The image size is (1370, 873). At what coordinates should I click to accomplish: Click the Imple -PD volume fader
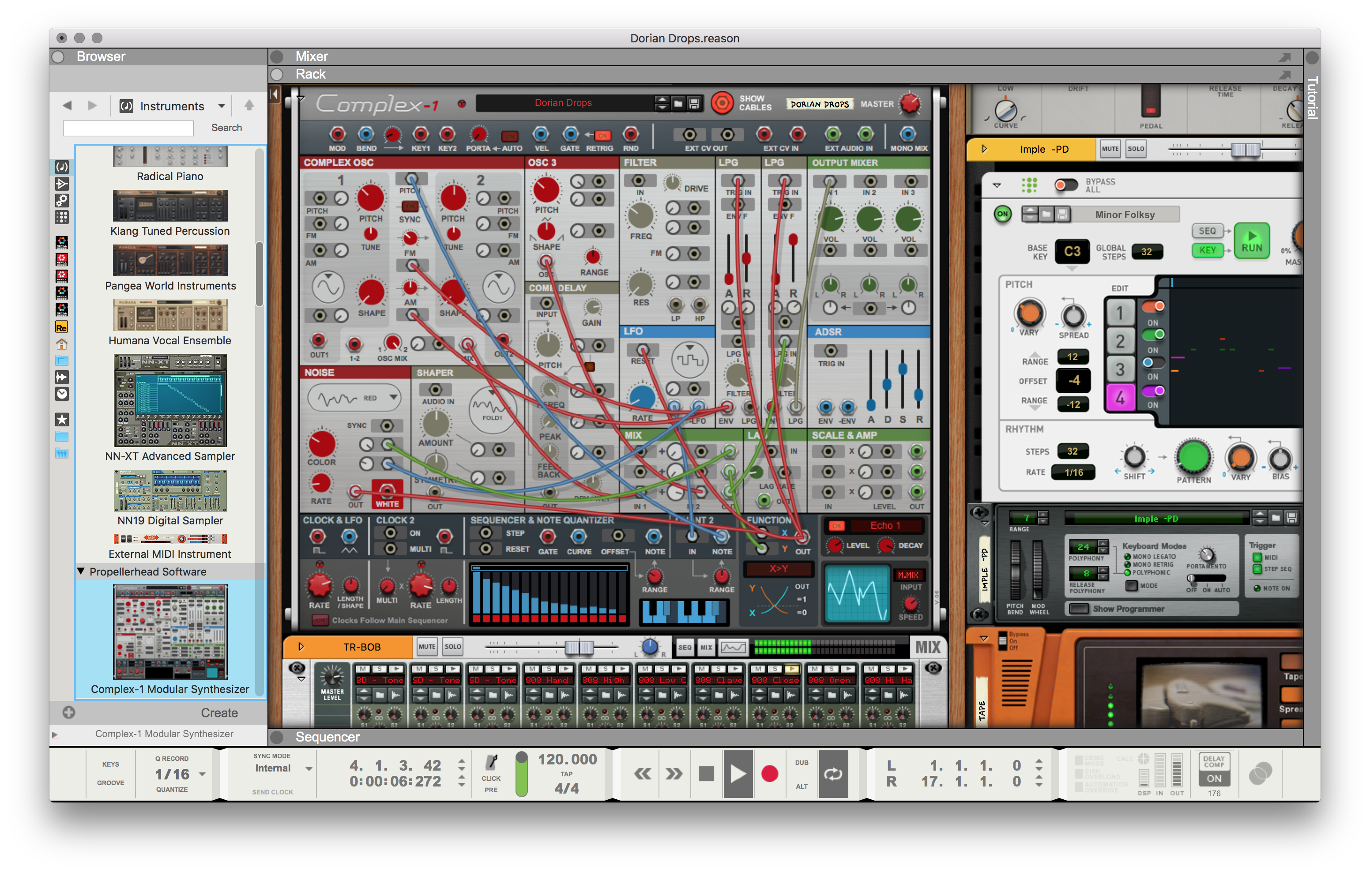[1246, 149]
